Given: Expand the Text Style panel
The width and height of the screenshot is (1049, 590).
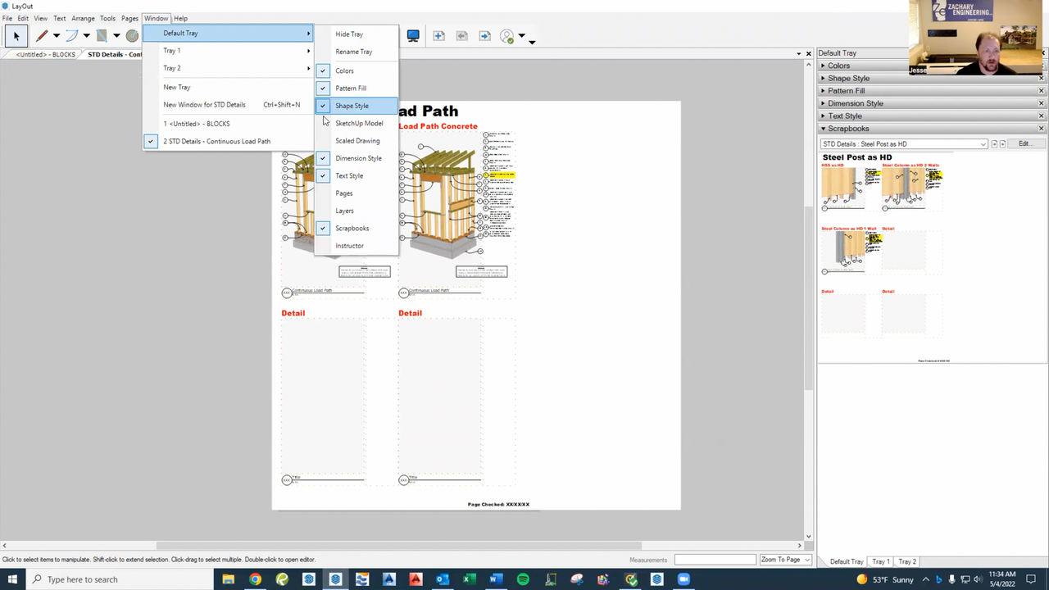Looking at the screenshot, I should [x=823, y=116].
